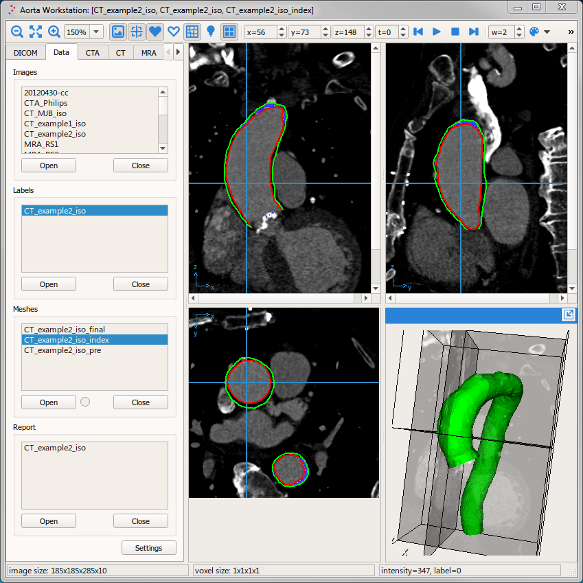The height and width of the screenshot is (583, 583).
Task: Click the lightbulb icon in toolbar
Action: coord(211,32)
